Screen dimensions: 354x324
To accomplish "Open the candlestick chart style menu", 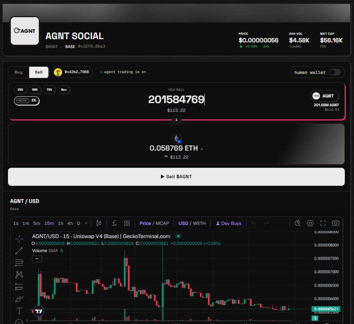I will [x=99, y=223].
